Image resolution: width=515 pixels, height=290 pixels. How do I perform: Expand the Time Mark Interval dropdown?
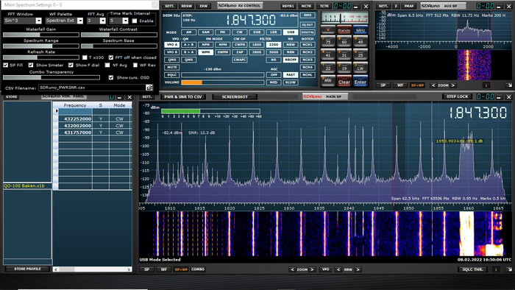[x=125, y=21]
